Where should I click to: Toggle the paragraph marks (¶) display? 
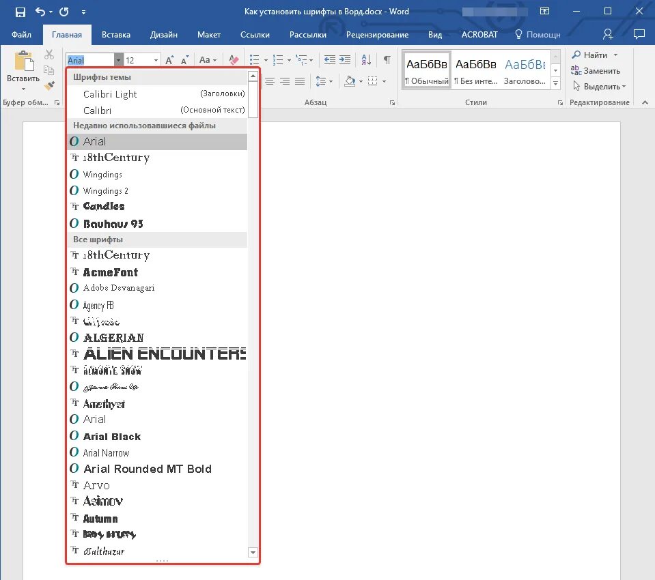tap(387, 60)
